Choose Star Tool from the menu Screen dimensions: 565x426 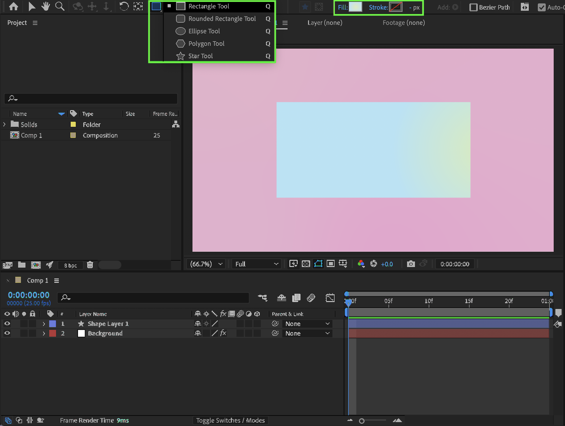200,56
